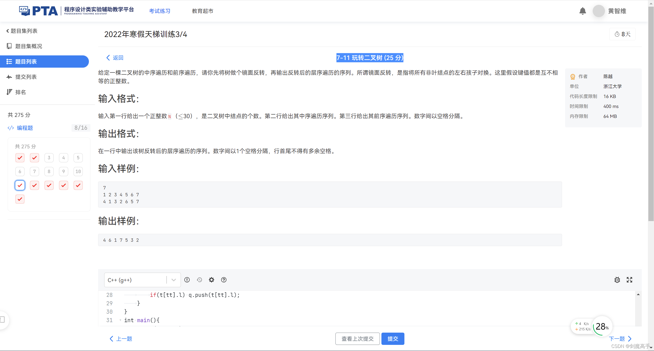
Task: Click the help question mark icon
Action: (224, 280)
